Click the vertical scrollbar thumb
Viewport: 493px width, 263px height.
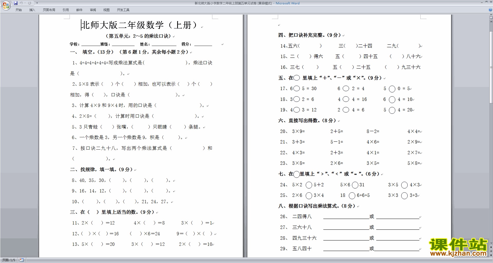(x=491, y=67)
